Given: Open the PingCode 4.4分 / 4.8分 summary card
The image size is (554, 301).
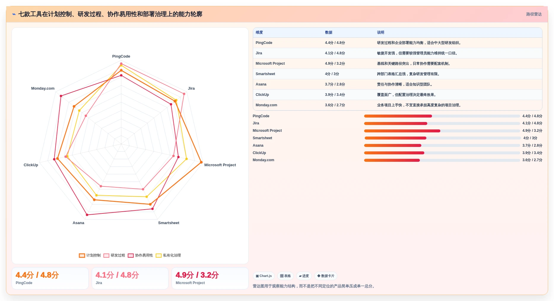Looking at the screenshot, I should (x=50, y=278).
